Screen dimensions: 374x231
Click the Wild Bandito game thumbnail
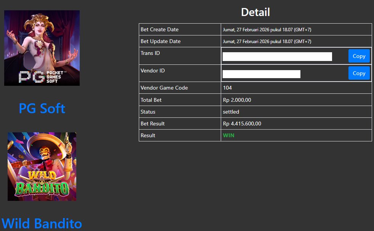click(x=42, y=167)
